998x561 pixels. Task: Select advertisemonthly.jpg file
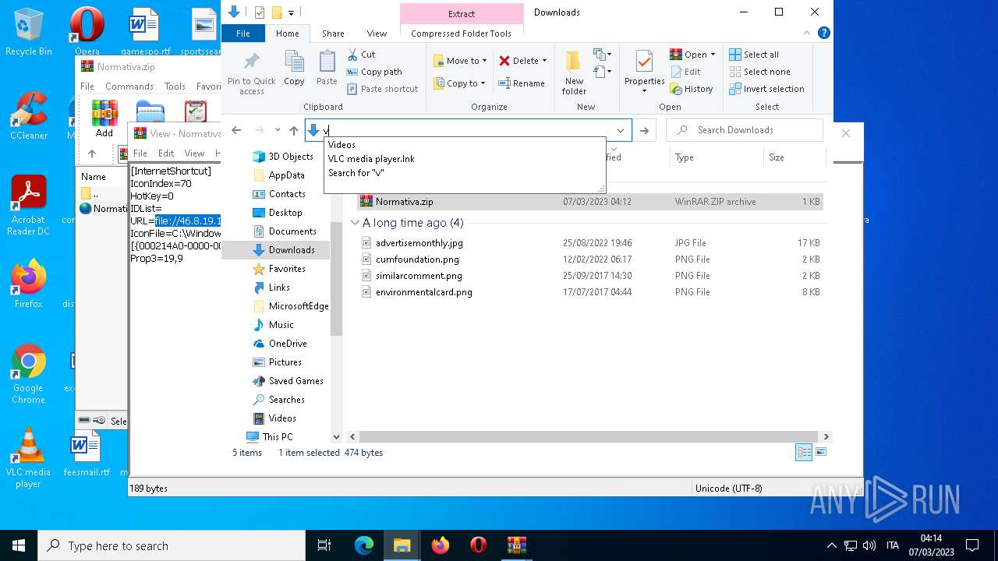(419, 243)
